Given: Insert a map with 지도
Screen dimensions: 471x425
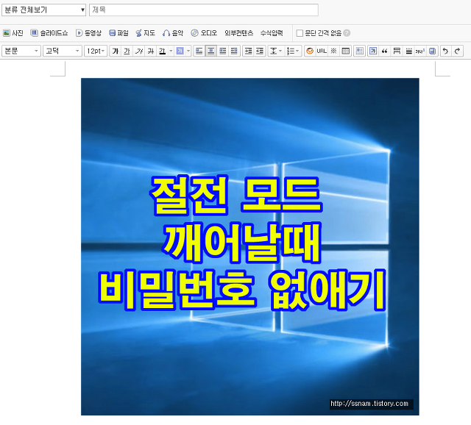Looking at the screenshot, I should pyautogui.click(x=146, y=33).
